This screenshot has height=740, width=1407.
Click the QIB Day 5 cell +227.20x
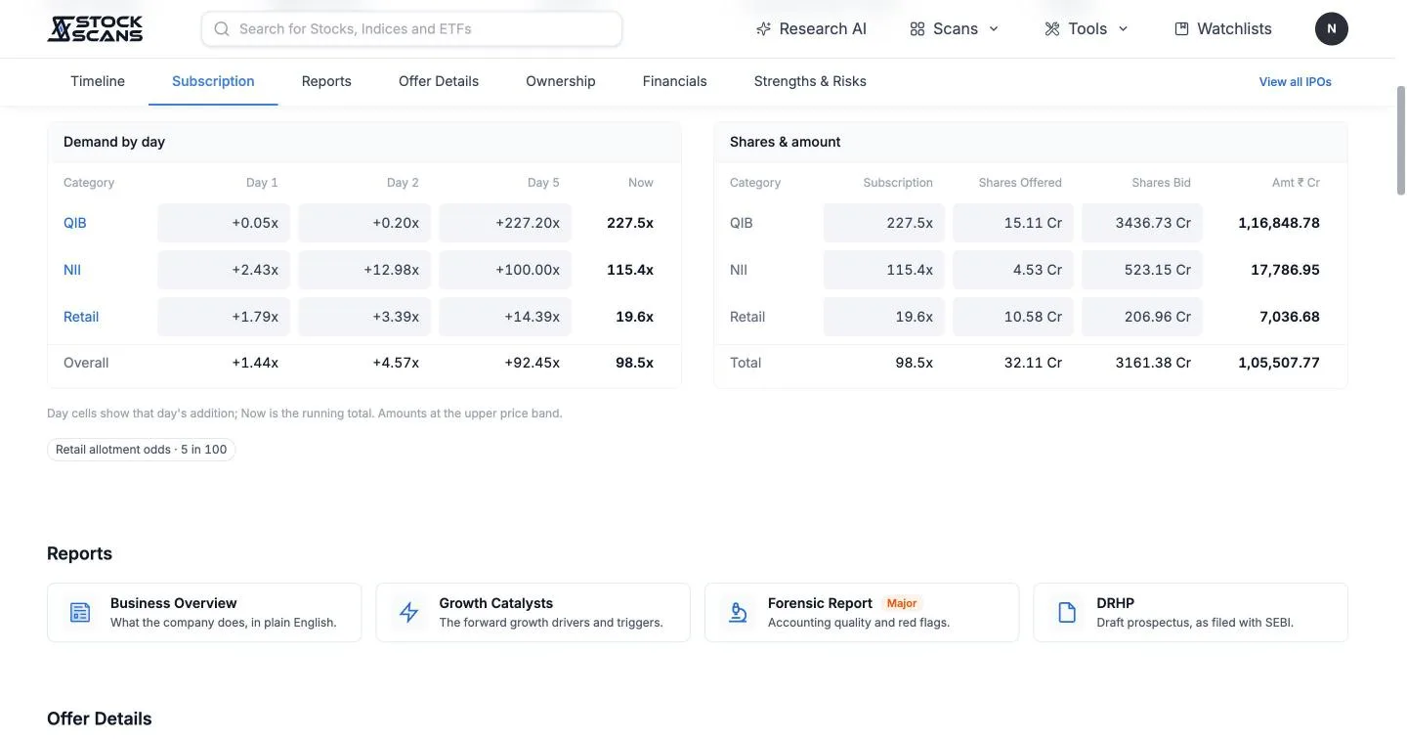point(505,223)
